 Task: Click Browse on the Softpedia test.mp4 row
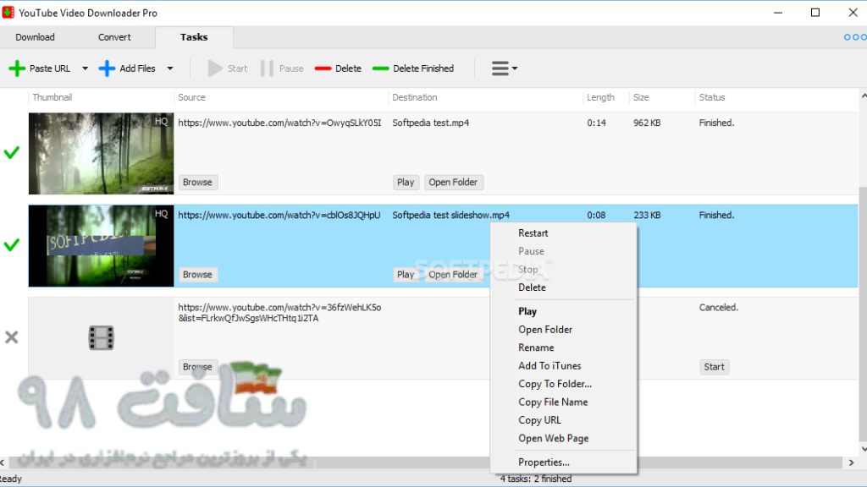point(197,183)
